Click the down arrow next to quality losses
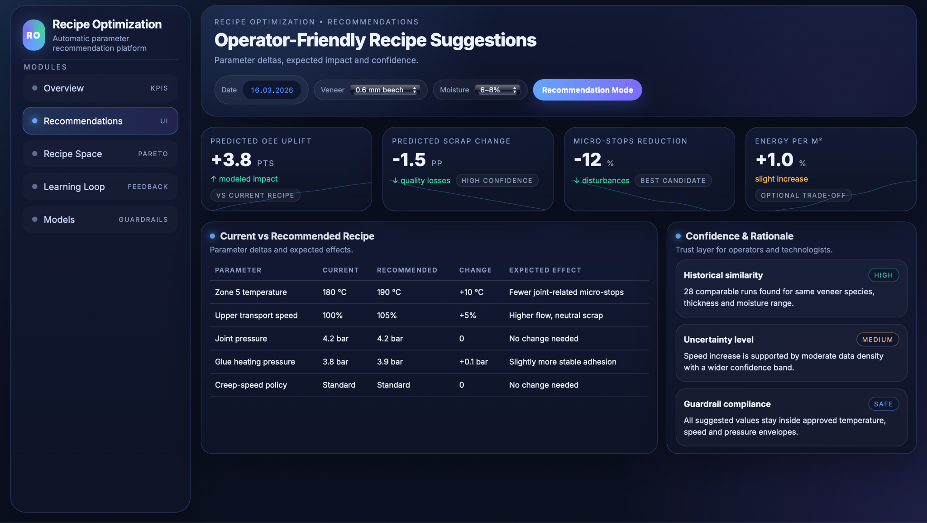 coord(395,181)
